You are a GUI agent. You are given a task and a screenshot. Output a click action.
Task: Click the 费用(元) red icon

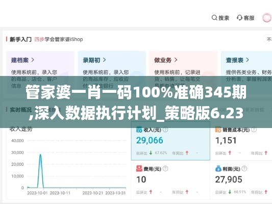point(139,169)
